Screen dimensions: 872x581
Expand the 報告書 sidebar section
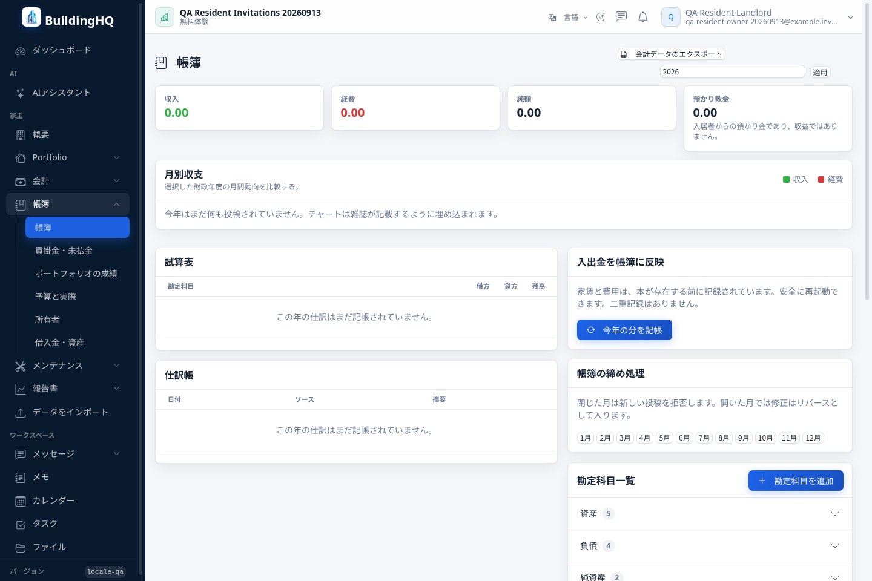pyautogui.click(x=68, y=389)
